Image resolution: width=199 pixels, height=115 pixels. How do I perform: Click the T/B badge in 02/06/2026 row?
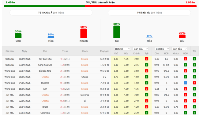pos(146,101)
